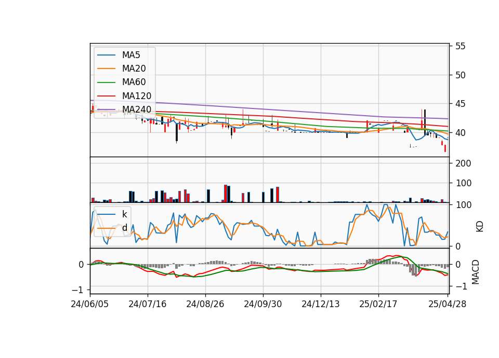Click the red MA120 legend line swatch
The image size is (499, 358).
(106, 96)
